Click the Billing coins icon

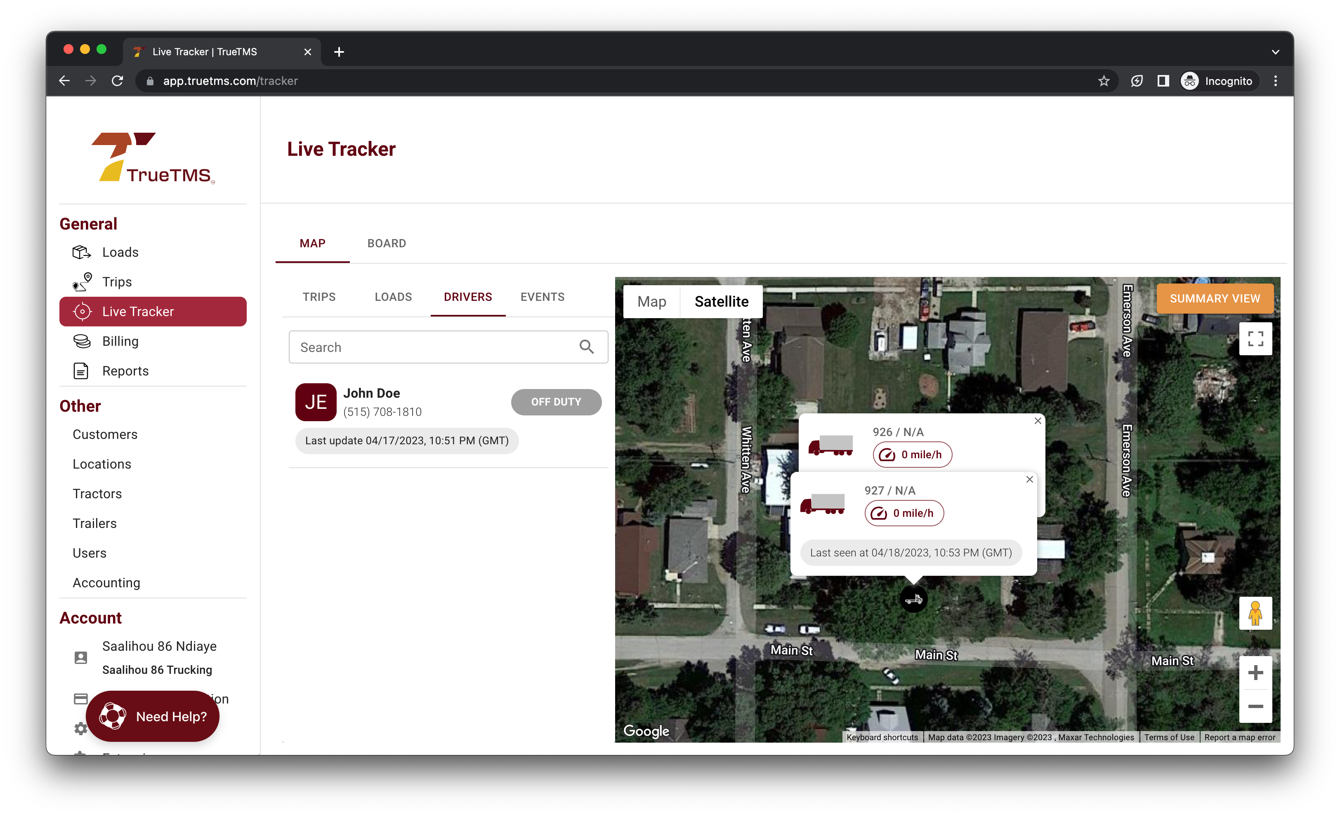[x=82, y=341]
